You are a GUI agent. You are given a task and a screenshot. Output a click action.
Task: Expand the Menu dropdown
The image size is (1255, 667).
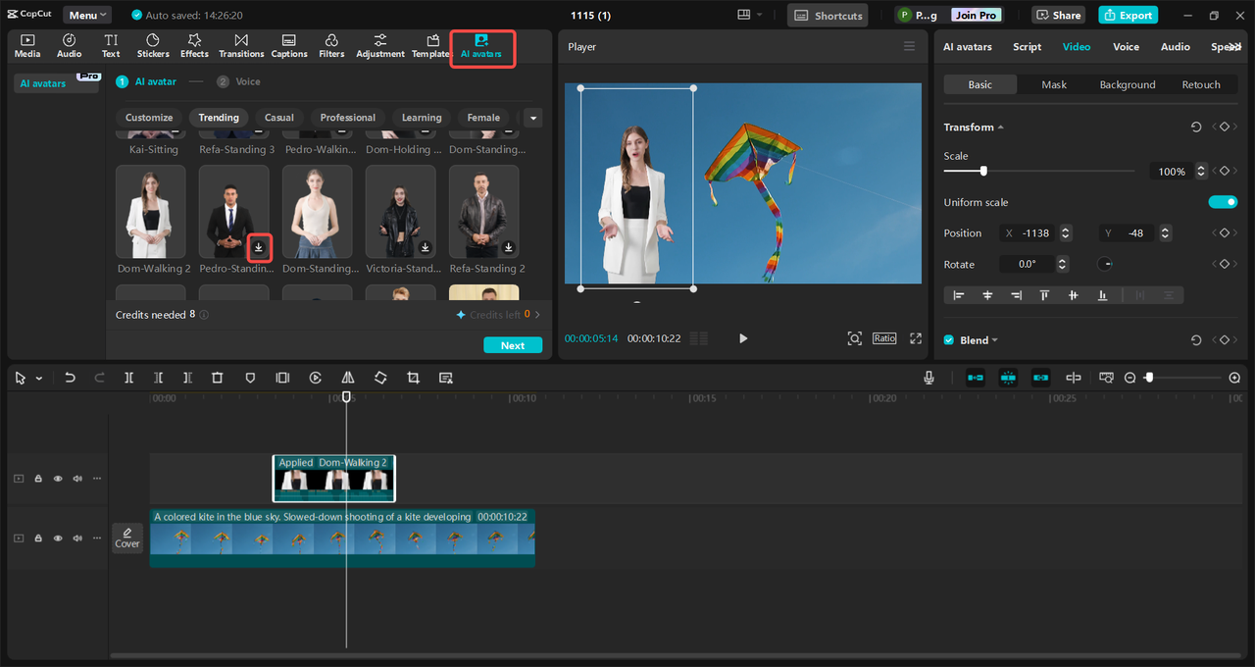[87, 16]
